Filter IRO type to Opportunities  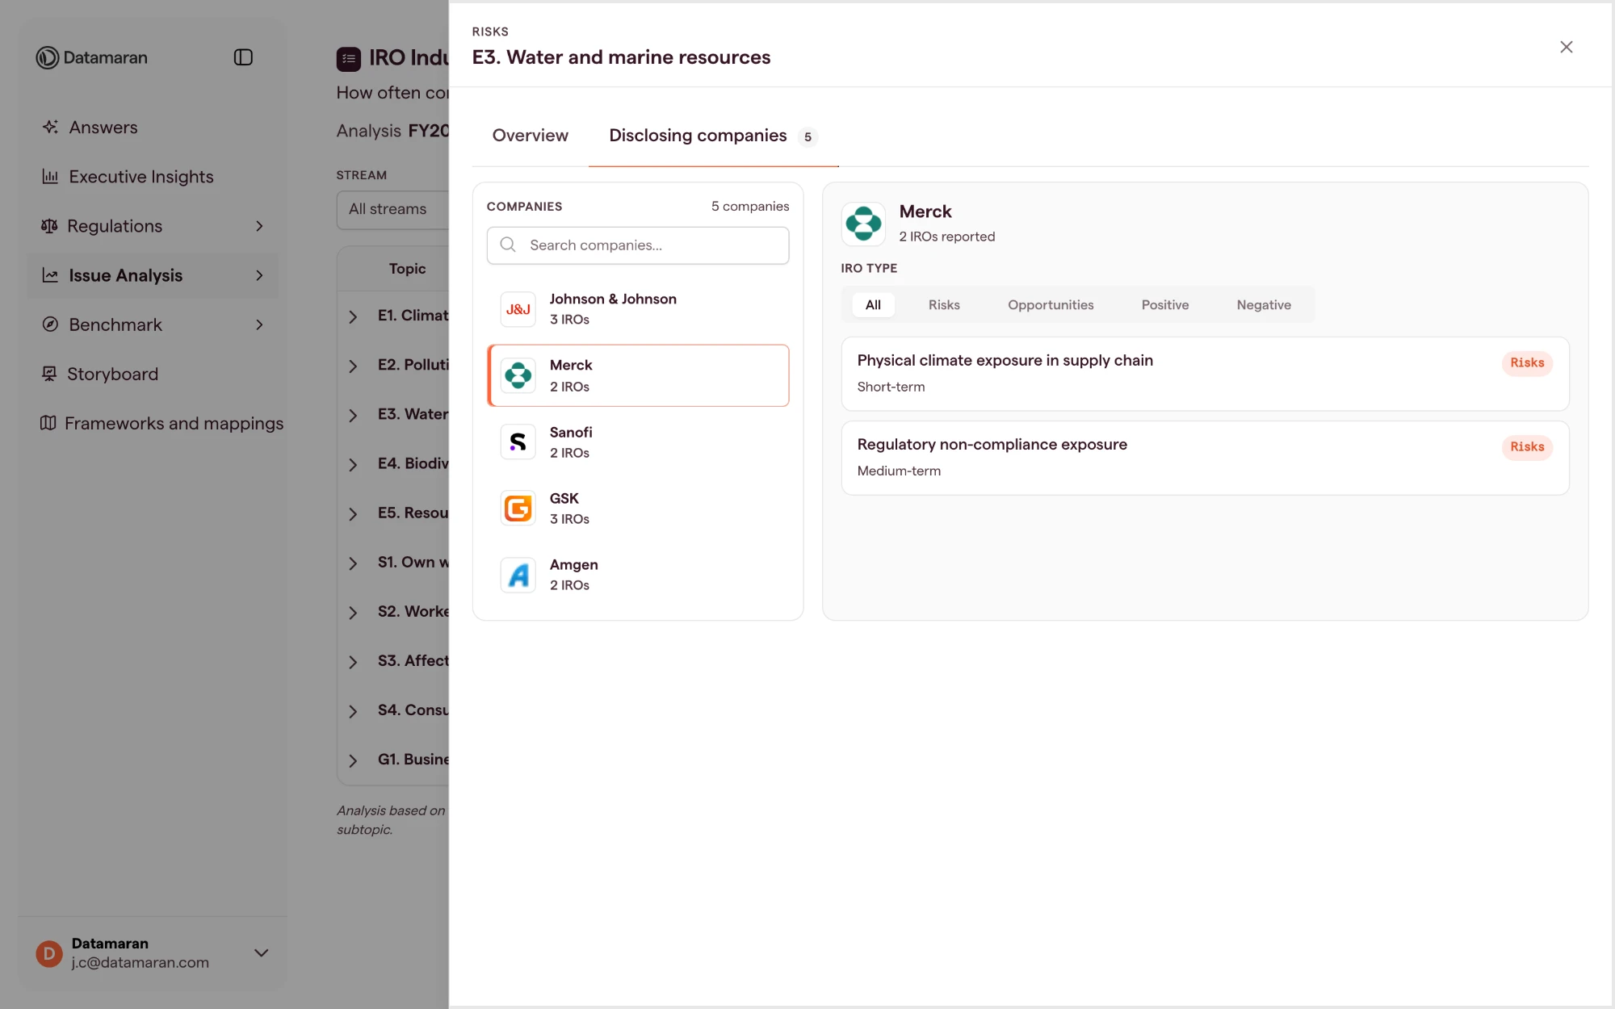[x=1051, y=305]
